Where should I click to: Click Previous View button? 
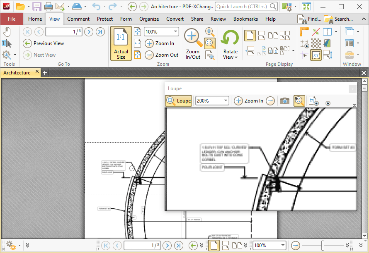pos(44,43)
